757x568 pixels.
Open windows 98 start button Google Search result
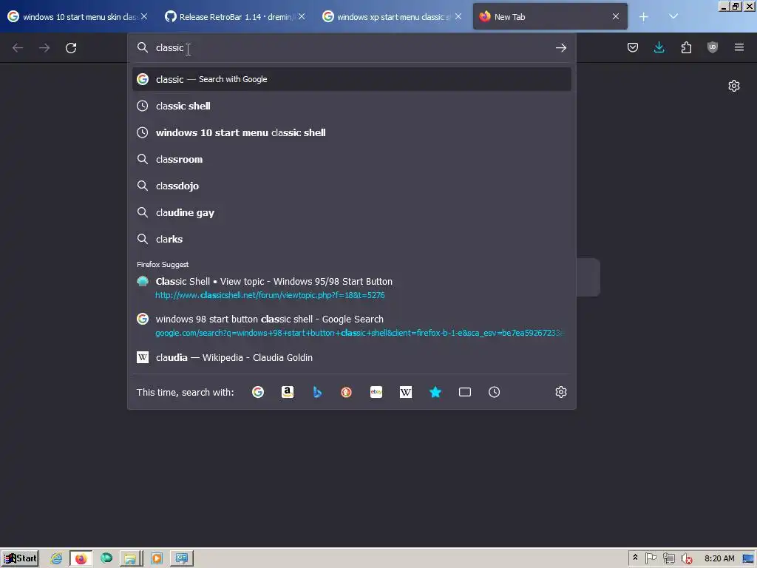[352, 325]
